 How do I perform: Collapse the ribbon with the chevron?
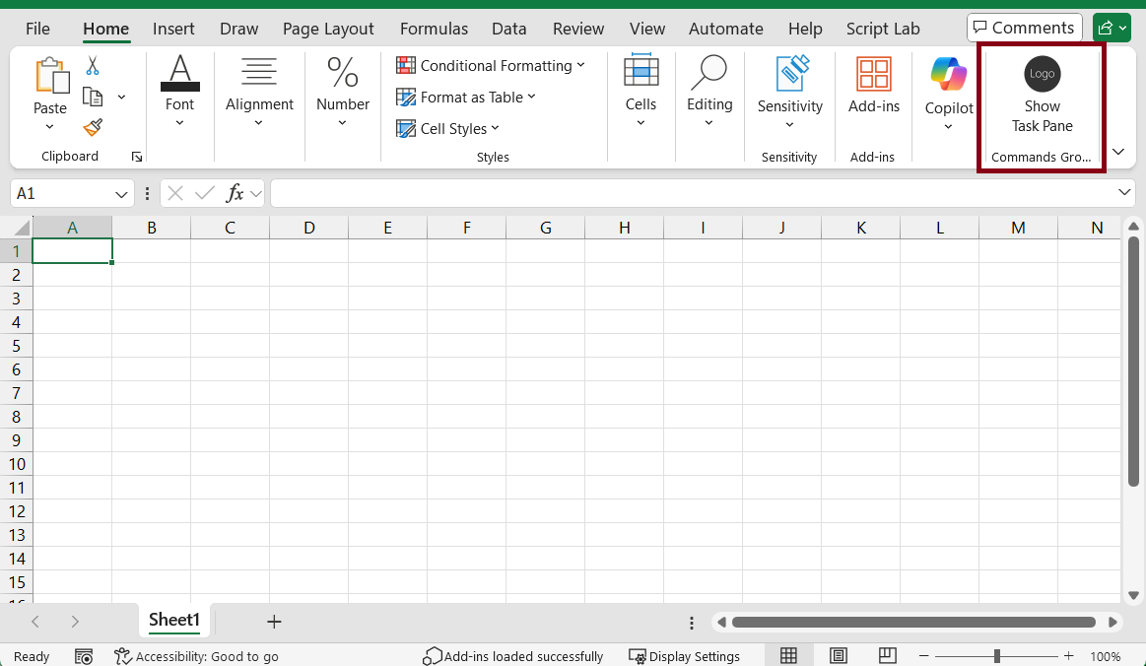[1117, 152]
